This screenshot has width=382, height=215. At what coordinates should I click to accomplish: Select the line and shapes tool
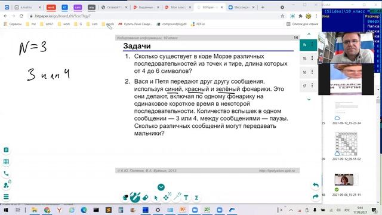177,196
